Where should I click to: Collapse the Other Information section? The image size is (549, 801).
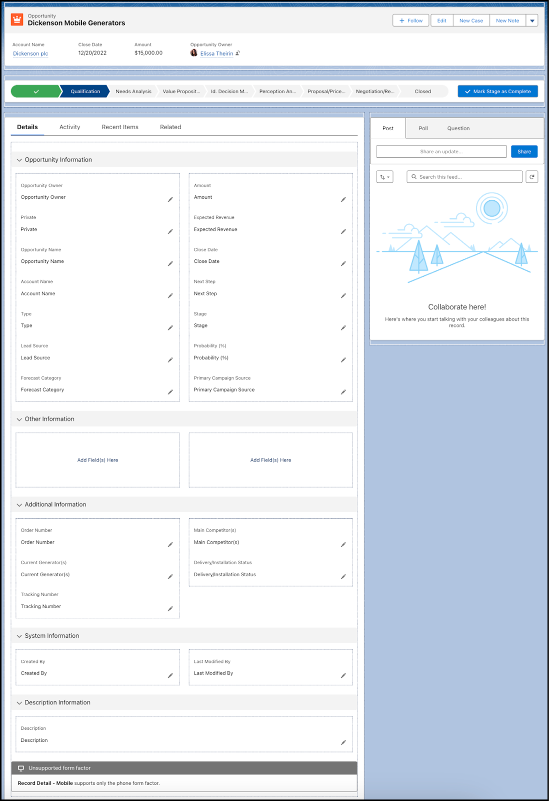[x=19, y=419]
